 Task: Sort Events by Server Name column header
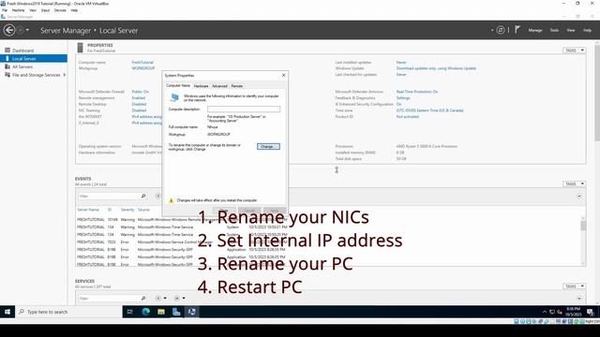88,210
